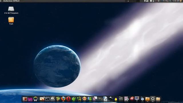Open the clapperboard video editor icon

coord(121,99)
